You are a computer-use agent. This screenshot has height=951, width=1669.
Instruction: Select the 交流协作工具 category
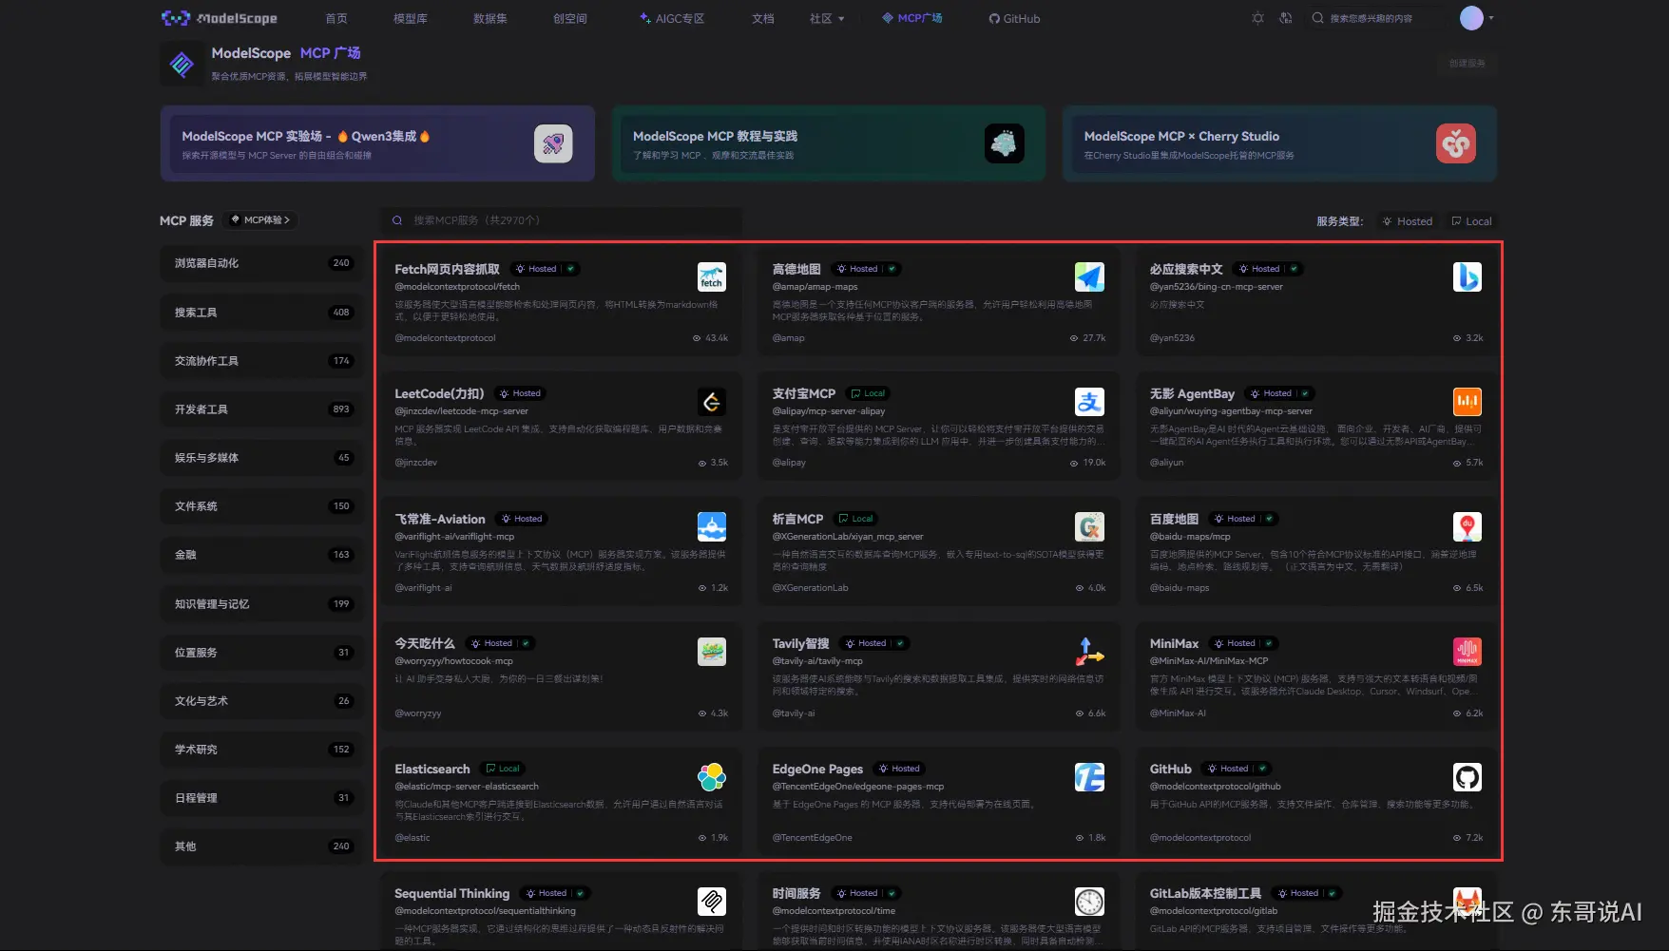pos(262,360)
